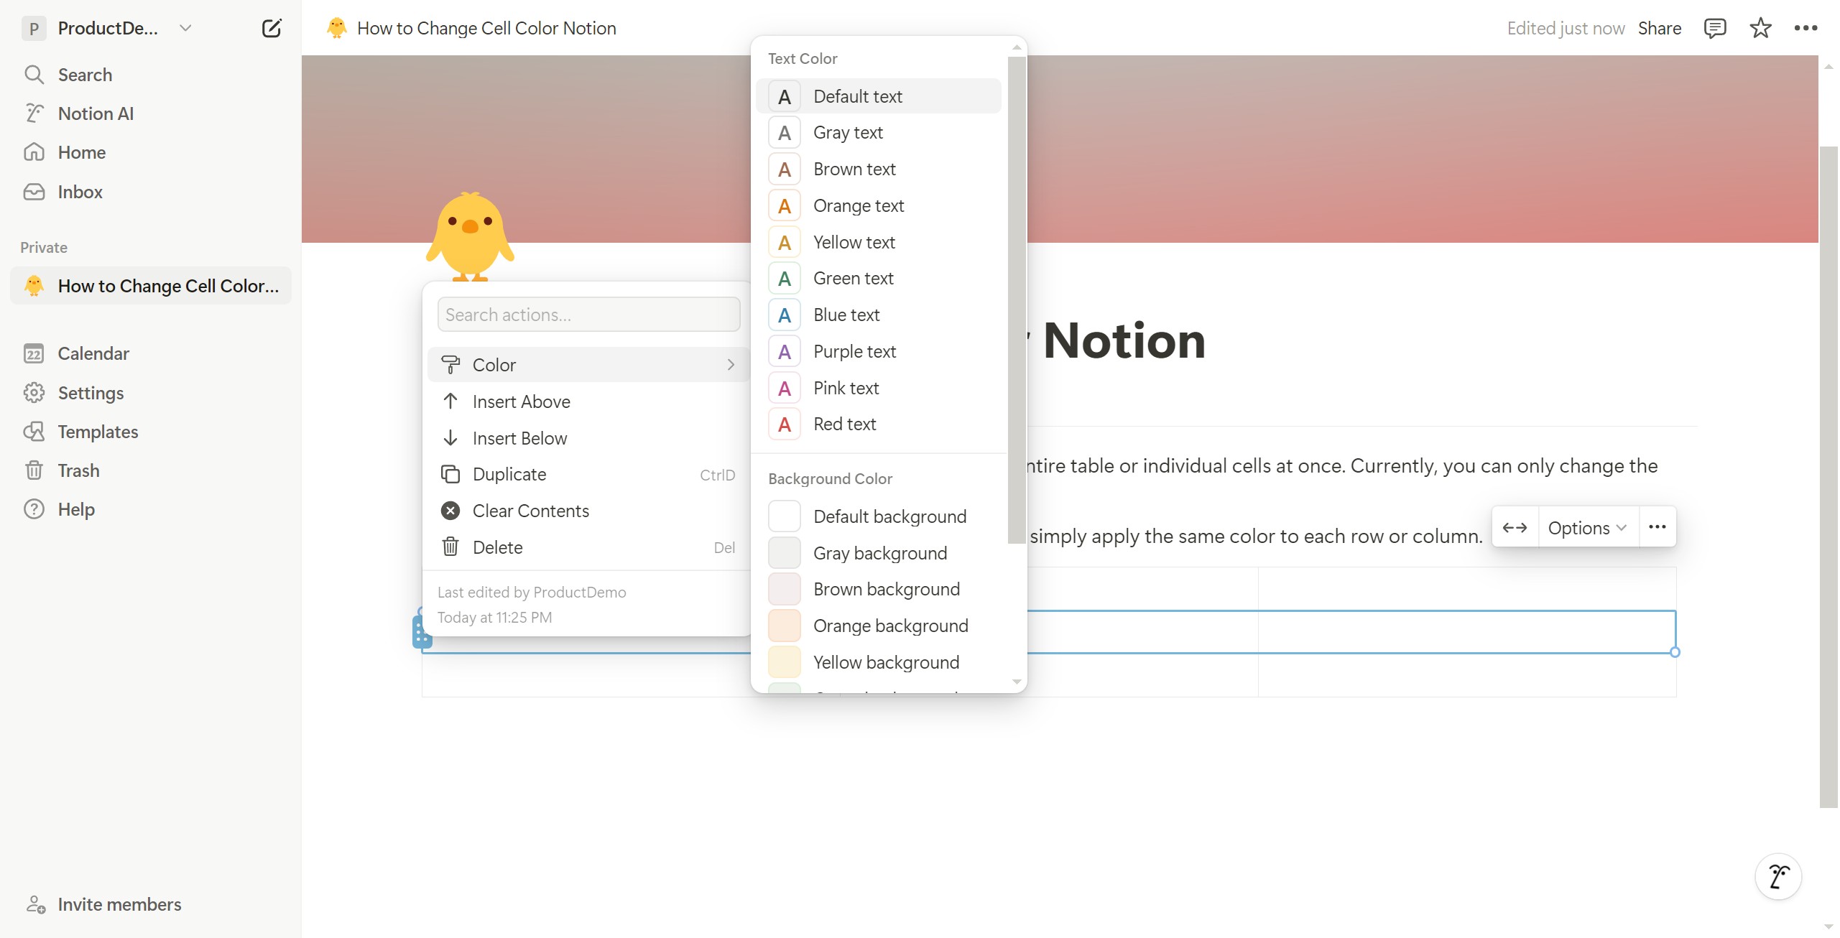Open Templates from sidebar
This screenshot has height=938, width=1840.
(151, 432)
